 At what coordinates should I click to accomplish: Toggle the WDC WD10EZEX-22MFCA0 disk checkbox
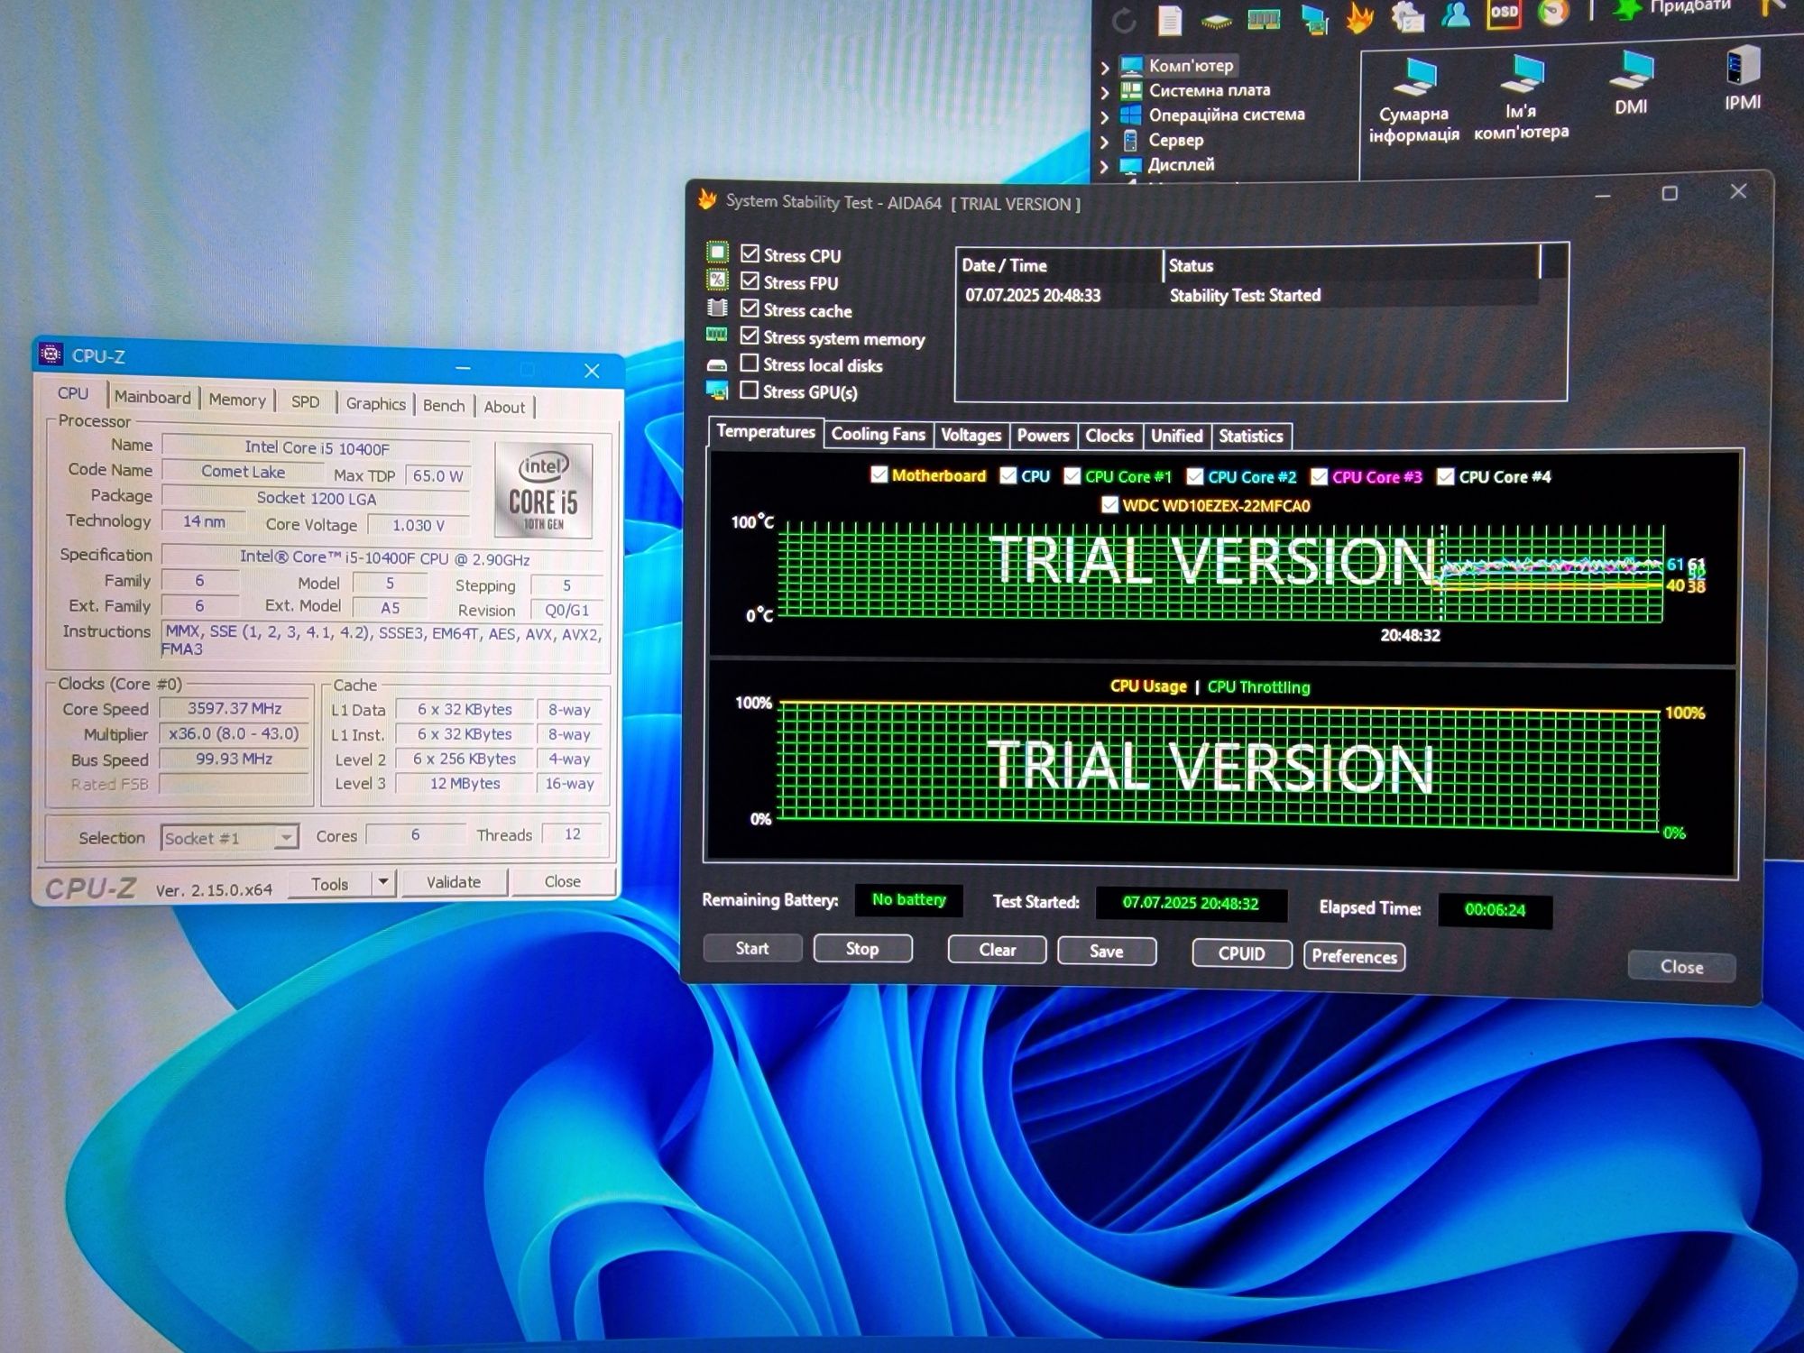[x=1109, y=504]
